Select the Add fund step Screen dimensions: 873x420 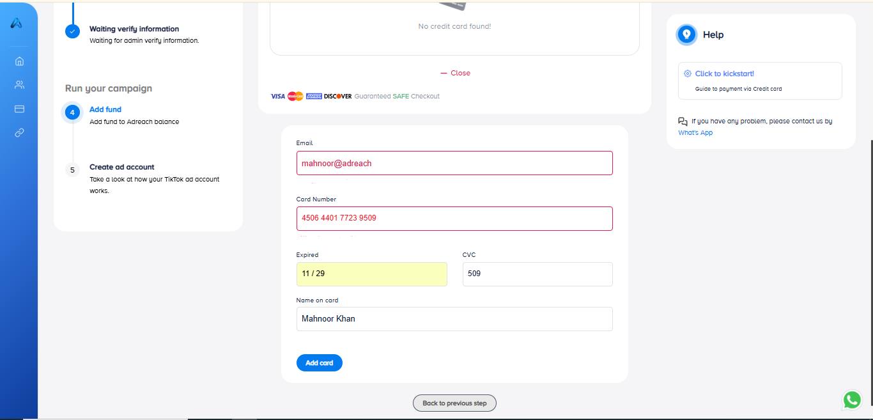click(x=105, y=109)
